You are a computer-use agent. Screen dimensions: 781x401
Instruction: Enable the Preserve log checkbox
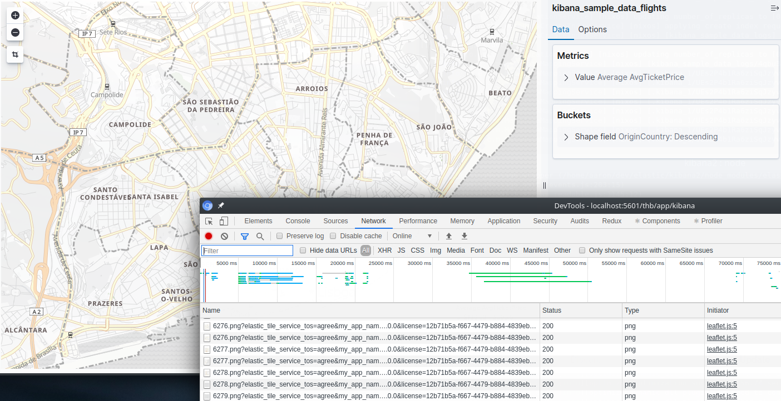pyautogui.click(x=280, y=236)
